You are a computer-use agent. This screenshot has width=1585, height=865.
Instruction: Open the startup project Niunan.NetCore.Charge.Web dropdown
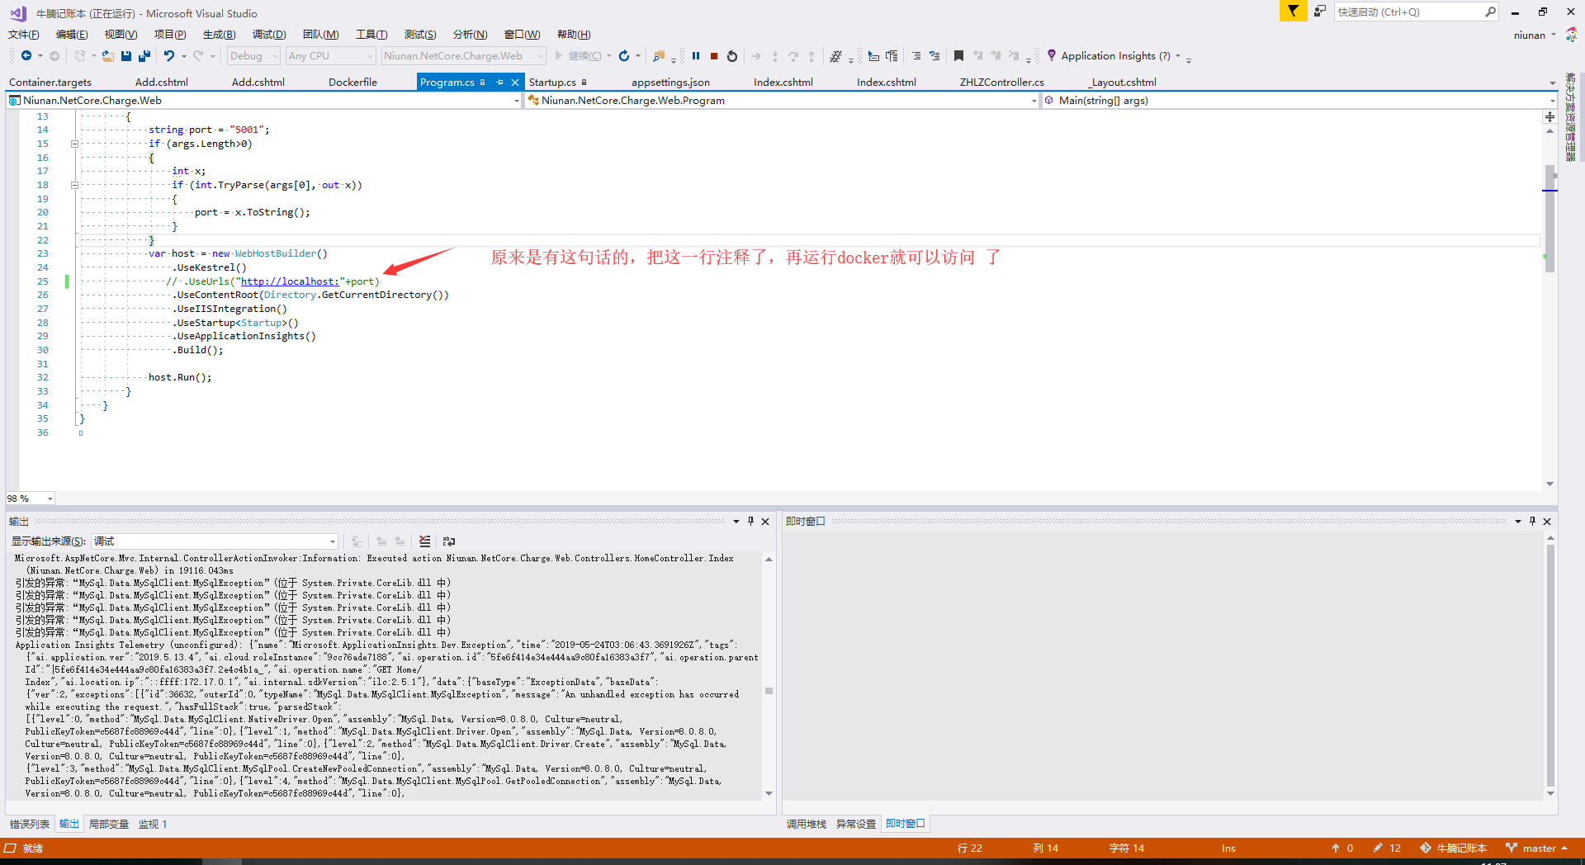[x=464, y=56]
